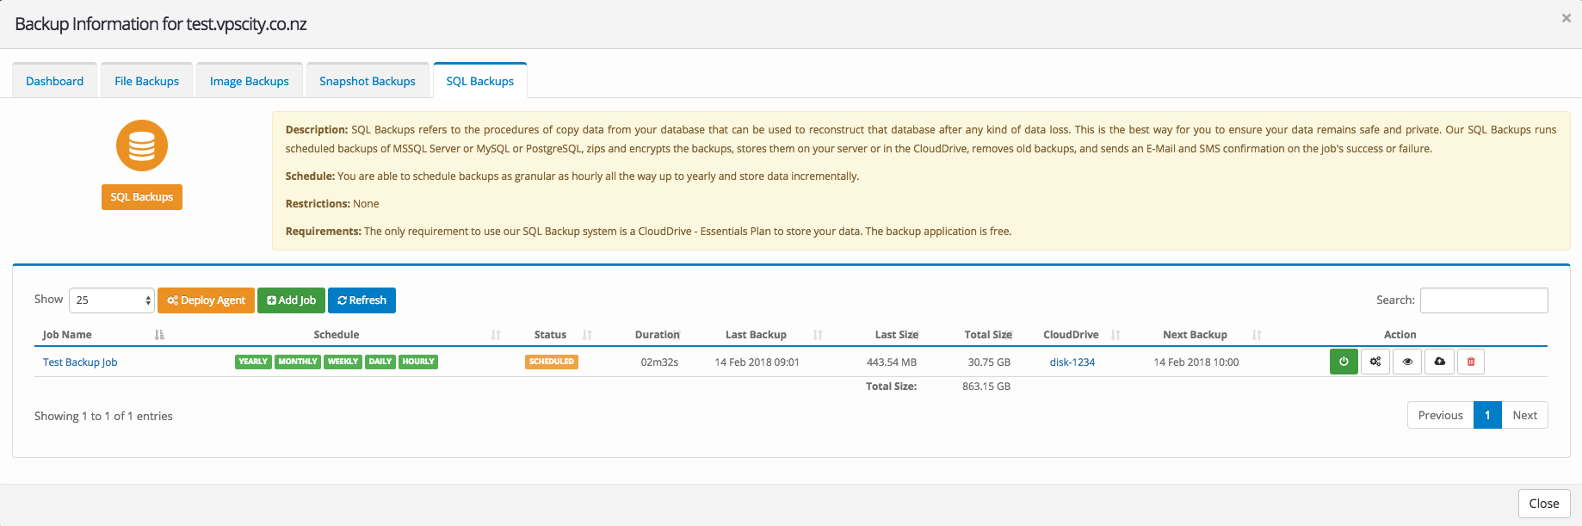Image resolution: width=1582 pixels, height=526 pixels.
Task: Sort by Schedule column arrows
Action: click(496, 335)
